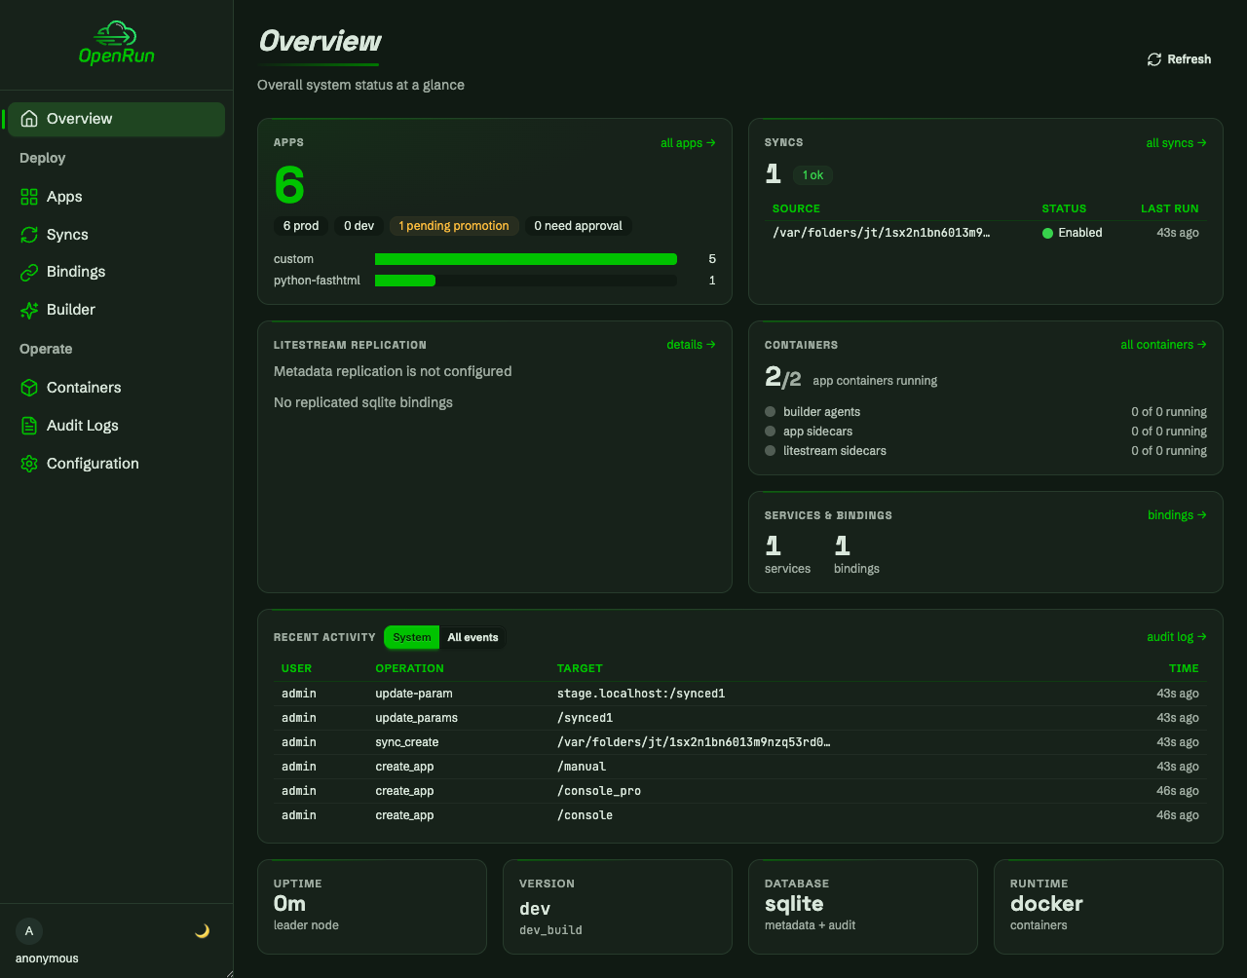Click the Overview home icon
1247x978 pixels.
click(x=29, y=119)
